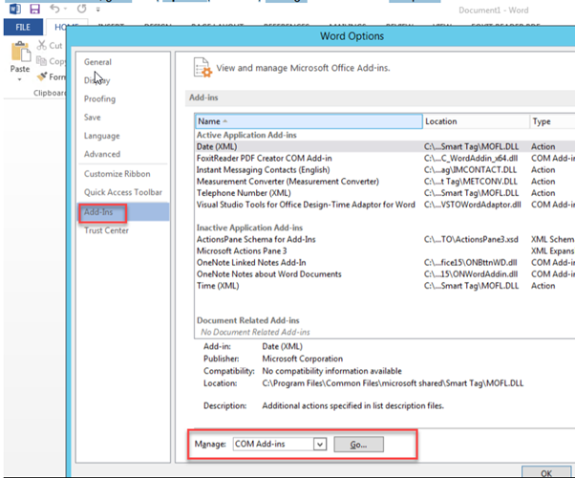Select OneNote Linked Notes Add-In row

pyautogui.click(x=385, y=263)
